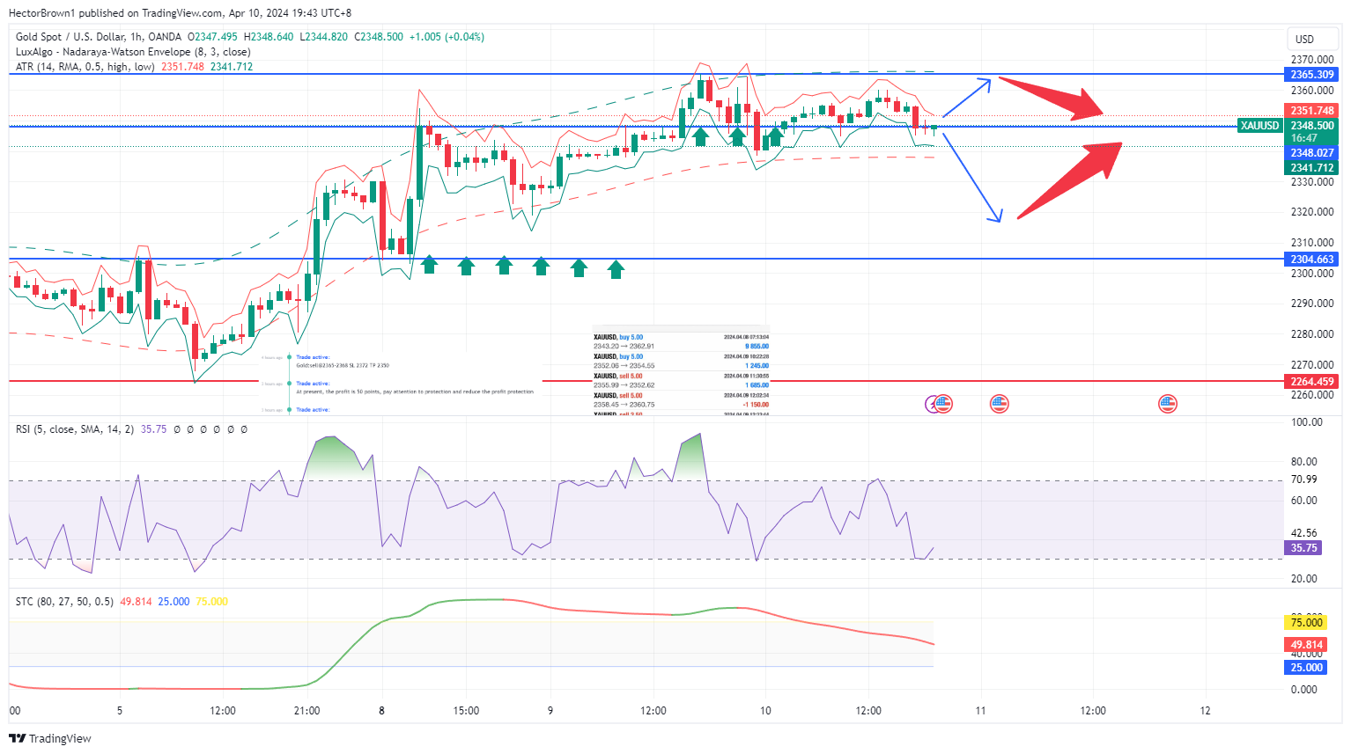Click the trade row with -1 150.00 loss

point(681,400)
